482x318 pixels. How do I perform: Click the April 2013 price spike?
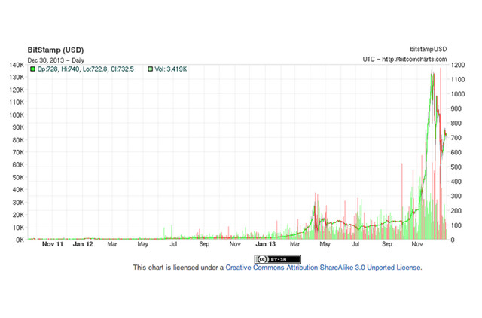coord(314,195)
